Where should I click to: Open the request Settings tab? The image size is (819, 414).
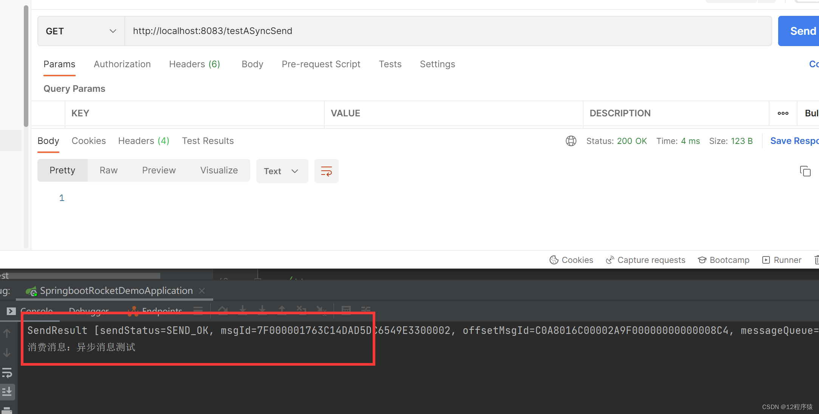tap(437, 64)
